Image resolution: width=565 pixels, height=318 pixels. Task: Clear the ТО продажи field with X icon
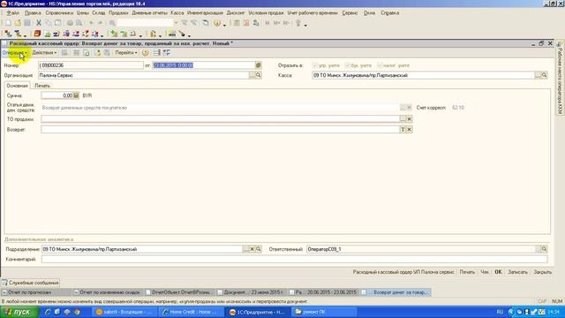pyautogui.click(x=410, y=119)
